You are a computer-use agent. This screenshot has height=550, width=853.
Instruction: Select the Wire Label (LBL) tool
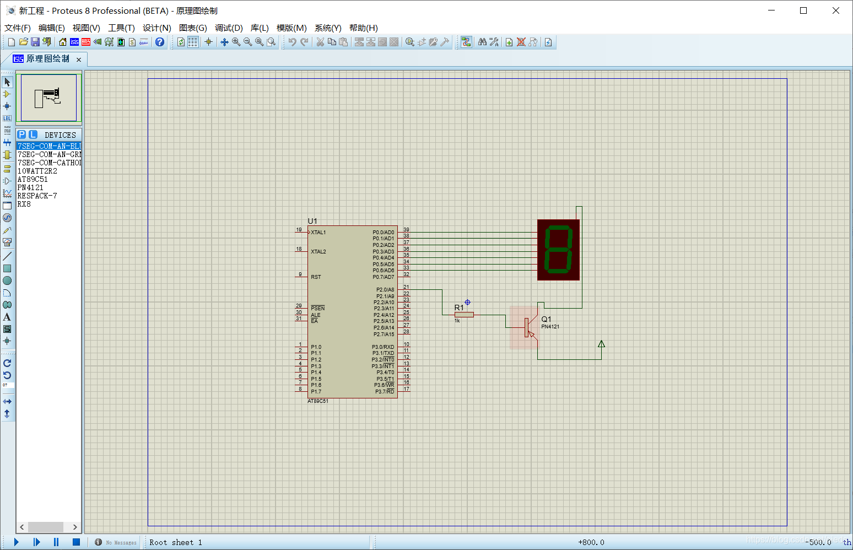pos(7,118)
